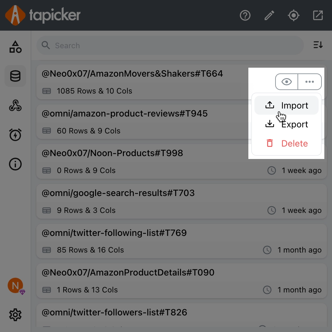332x332 pixels.
Task: Open in new window icon
Action: [318, 15]
